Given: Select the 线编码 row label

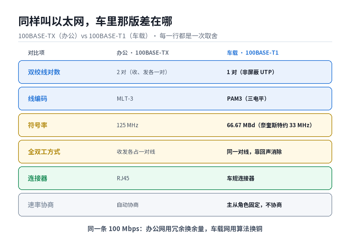Looking at the screenshot, I should click(x=38, y=99).
